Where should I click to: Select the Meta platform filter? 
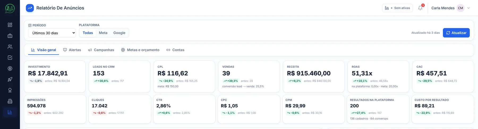[103, 33]
